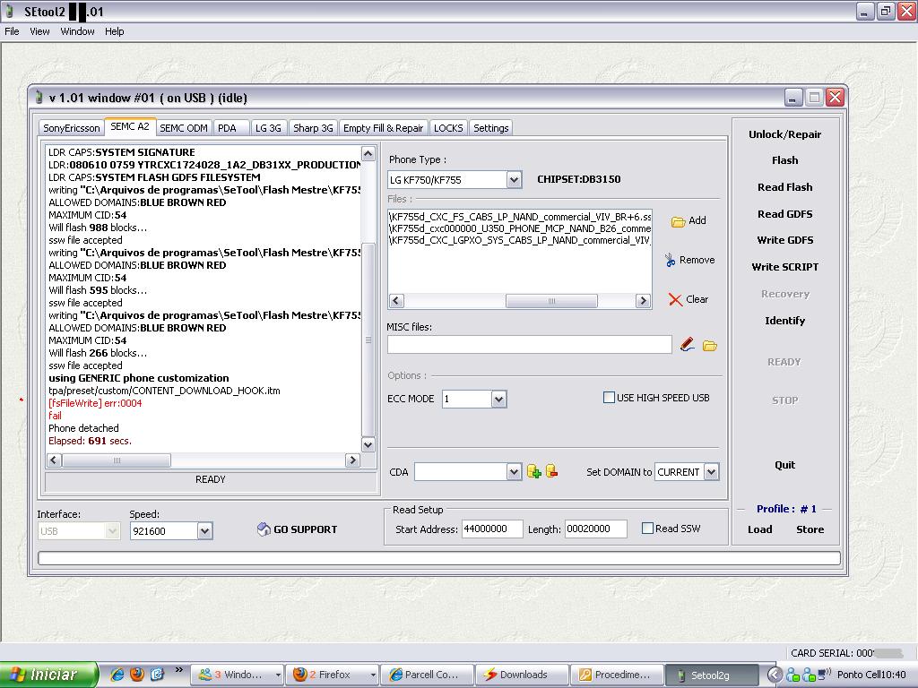Click the third quick launch icon
The width and height of the screenshot is (918, 688).
[x=157, y=675]
